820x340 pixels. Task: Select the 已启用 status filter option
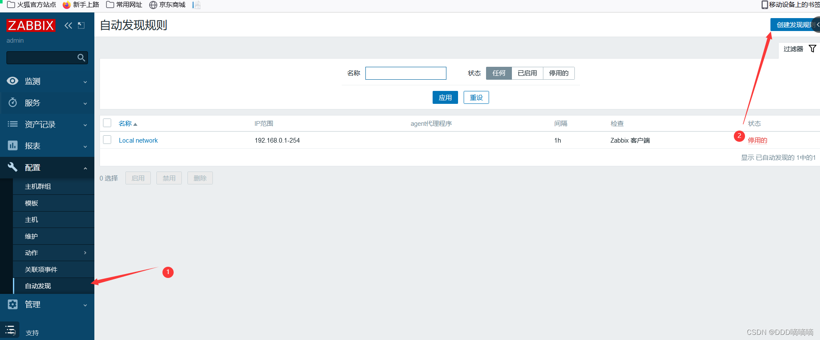coord(527,73)
